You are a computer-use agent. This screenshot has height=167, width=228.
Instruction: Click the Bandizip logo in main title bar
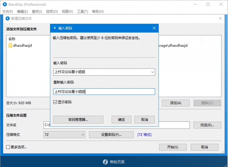(x=5, y=4)
